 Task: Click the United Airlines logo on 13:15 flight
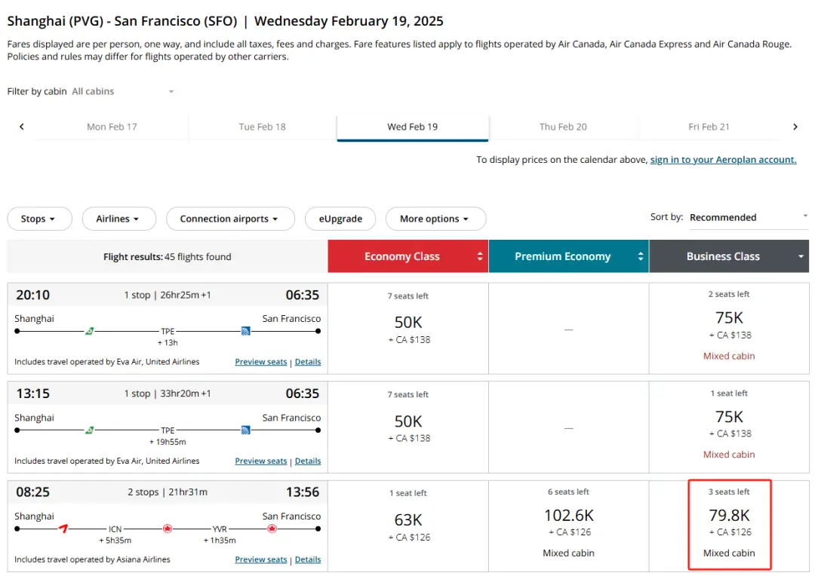245,430
